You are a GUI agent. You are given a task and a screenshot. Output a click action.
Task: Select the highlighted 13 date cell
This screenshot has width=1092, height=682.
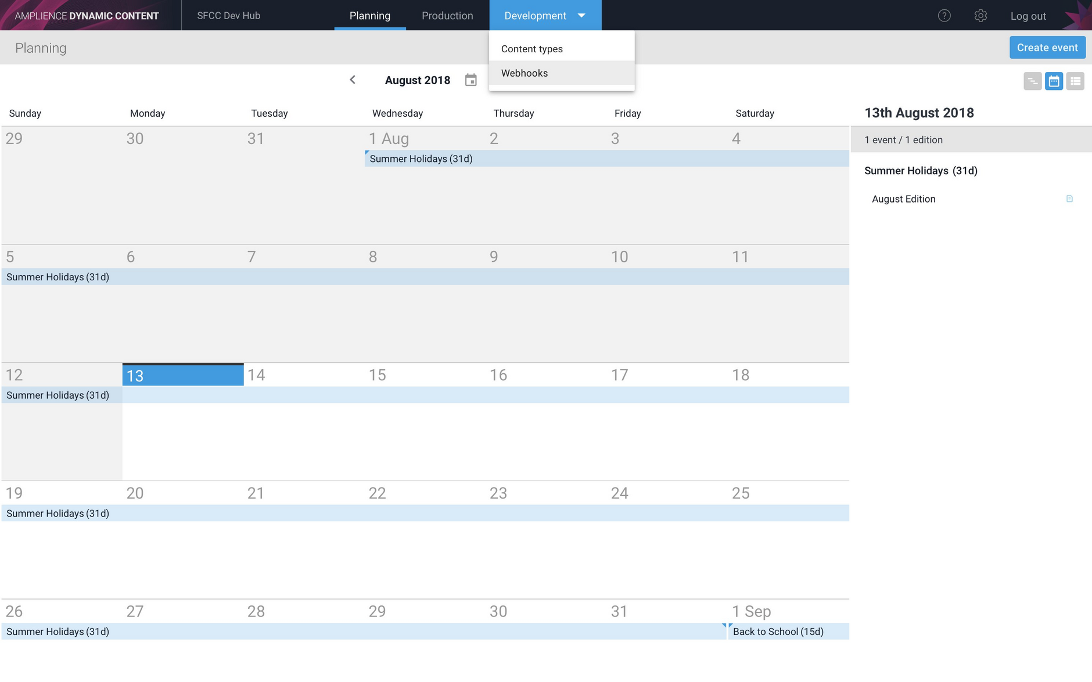pos(182,376)
